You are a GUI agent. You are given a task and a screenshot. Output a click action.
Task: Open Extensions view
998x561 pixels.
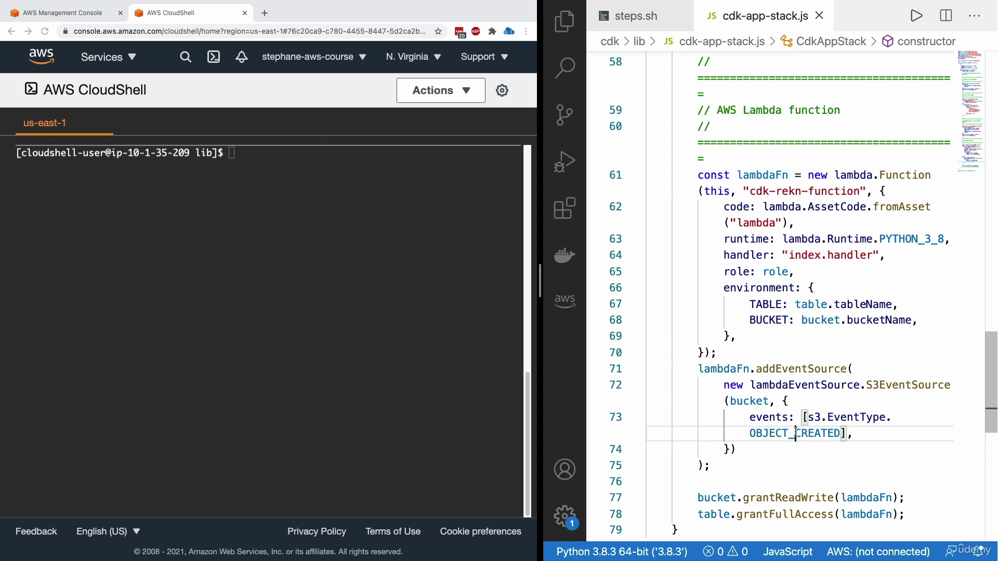(564, 208)
